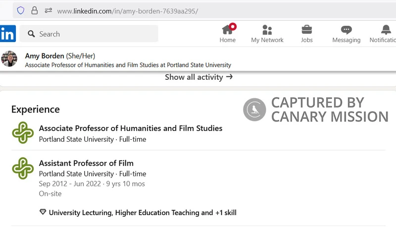The width and height of the screenshot is (396, 227).
Task: Click Show all activity link
Action: click(x=199, y=77)
